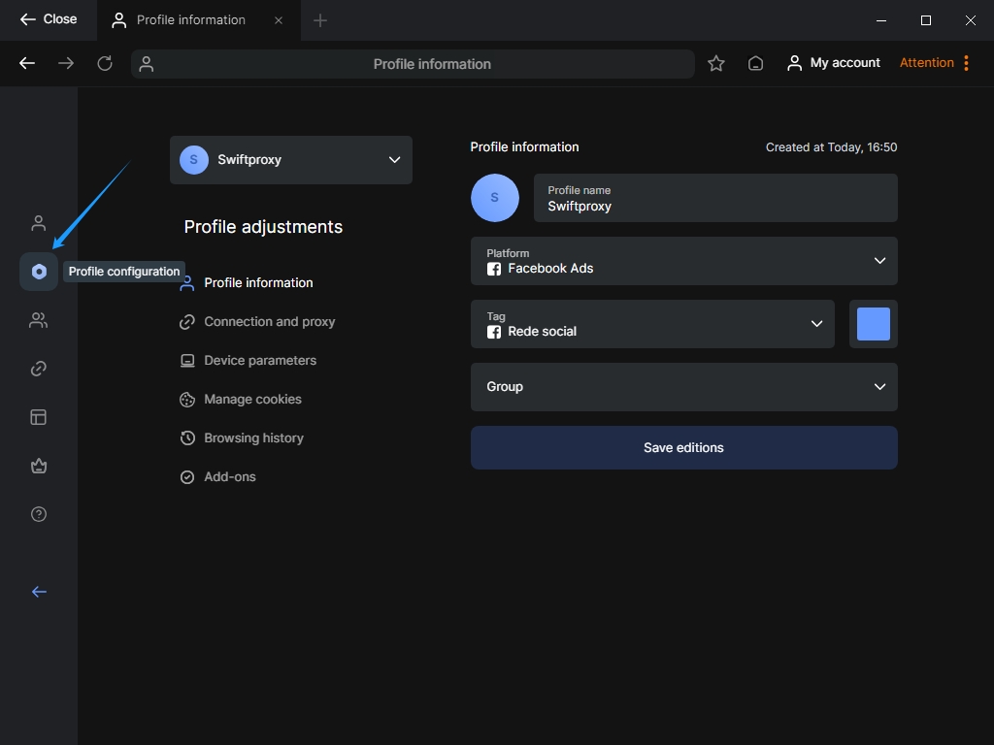994x745 pixels.
Task: Open the team members sidebar icon
Action: pos(39,320)
